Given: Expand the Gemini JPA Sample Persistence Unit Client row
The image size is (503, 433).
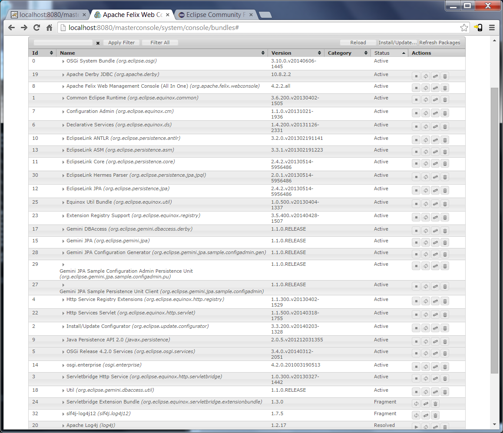Looking at the screenshot, I should point(63,285).
